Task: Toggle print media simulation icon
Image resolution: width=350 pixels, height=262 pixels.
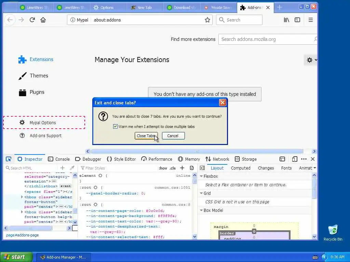Action: click(x=192, y=168)
